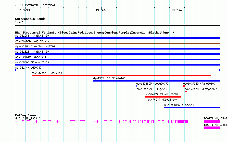Click the B3GAT1 NM_05402 gene block
This screenshot has width=227, height=142.
pos(212,122)
